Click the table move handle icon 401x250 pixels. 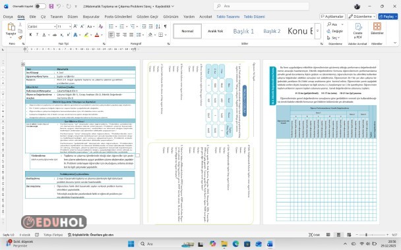pyautogui.click(x=23, y=64)
